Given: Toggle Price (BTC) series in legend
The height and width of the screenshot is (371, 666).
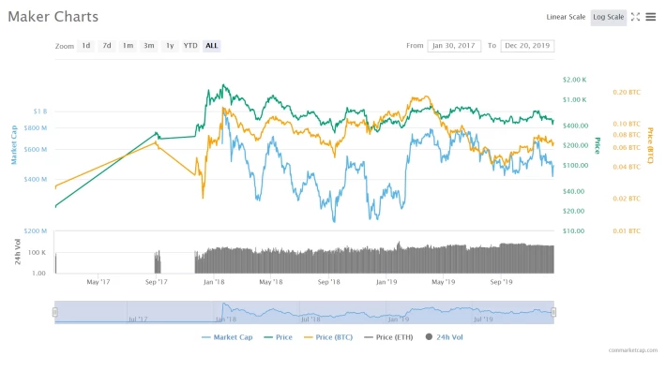Looking at the screenshot, I should tap(328, 337).
